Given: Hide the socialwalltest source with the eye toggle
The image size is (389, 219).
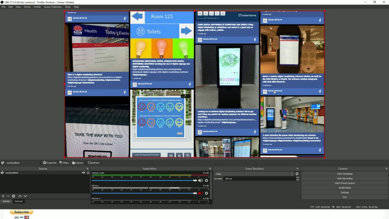Looking at the screenshot, I should 83,173.
